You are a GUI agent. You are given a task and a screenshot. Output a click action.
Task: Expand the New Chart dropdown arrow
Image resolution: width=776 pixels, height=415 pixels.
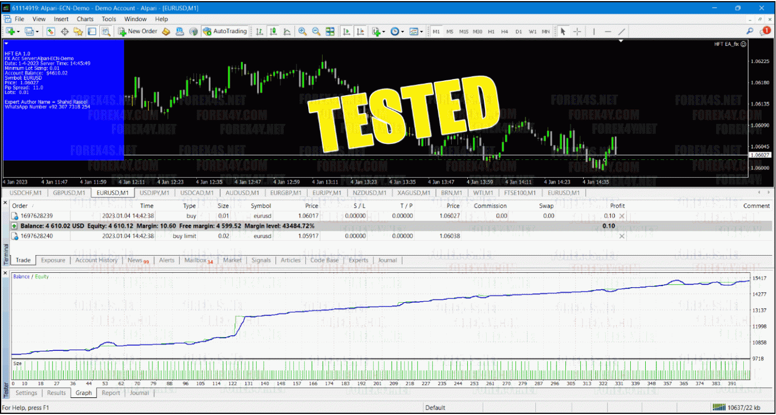click(18, 32)
